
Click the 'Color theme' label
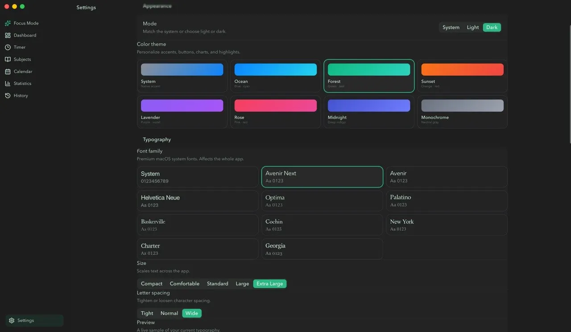point(152,44)
